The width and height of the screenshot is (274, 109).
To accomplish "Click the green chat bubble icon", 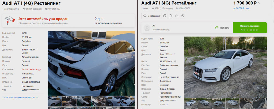I will [217, 28].
